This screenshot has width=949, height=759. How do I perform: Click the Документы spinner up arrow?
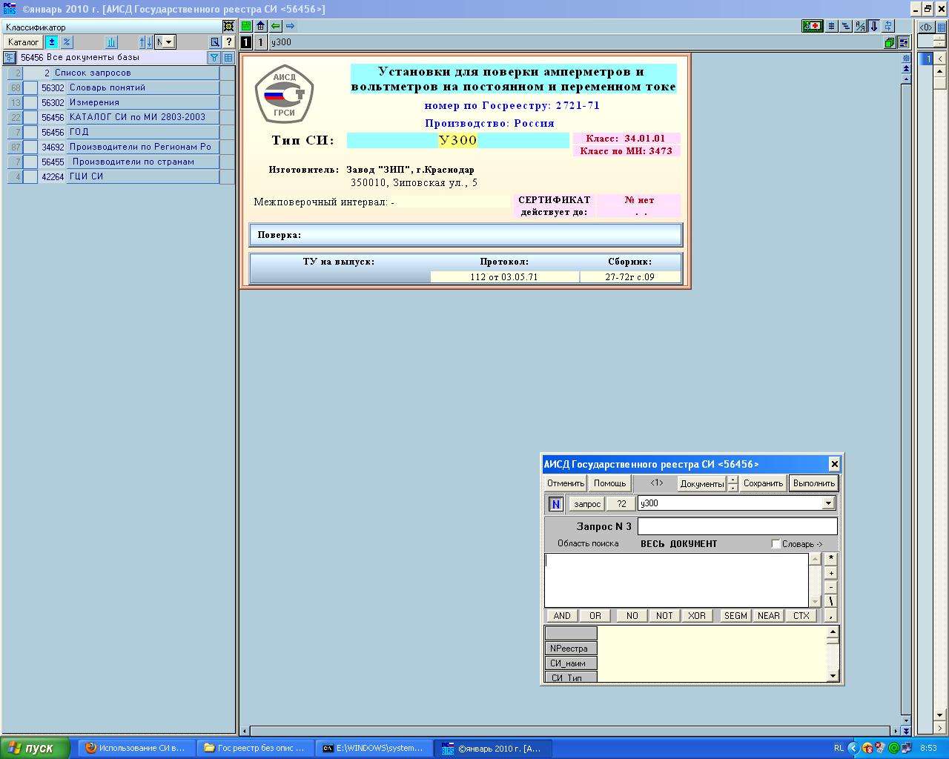pyautogui.click(x=733, y=480)
